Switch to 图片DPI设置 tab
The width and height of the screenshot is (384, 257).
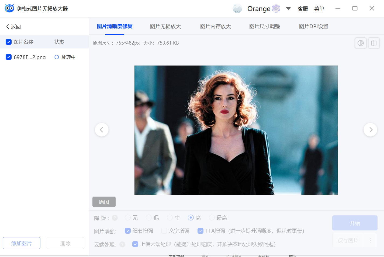coord(313,26)
